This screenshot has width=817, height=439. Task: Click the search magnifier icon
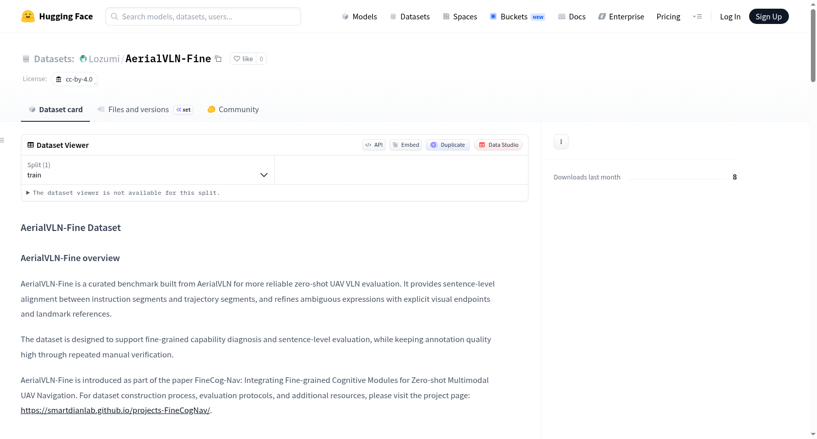click(x=114, y=16)
